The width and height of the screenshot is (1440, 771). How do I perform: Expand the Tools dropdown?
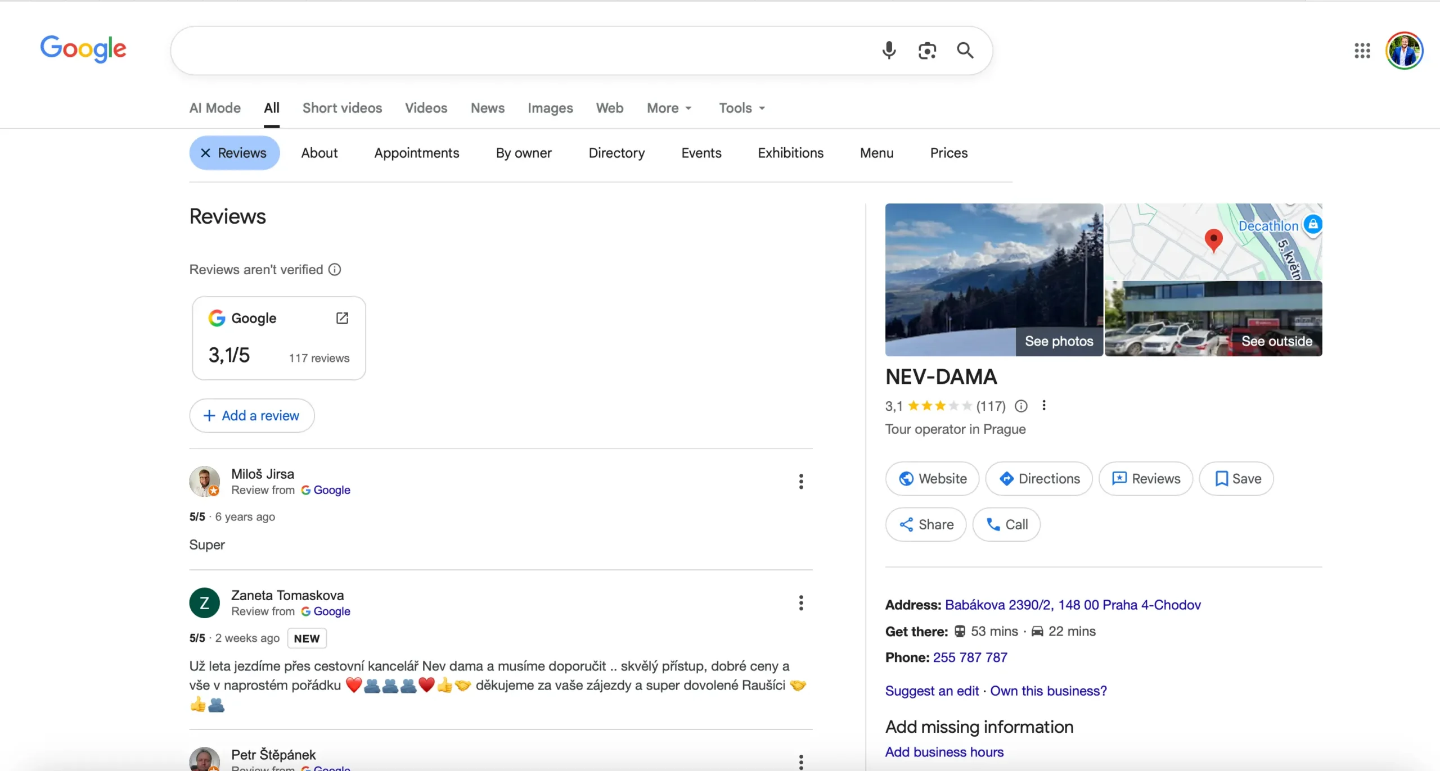click(741, 108)
